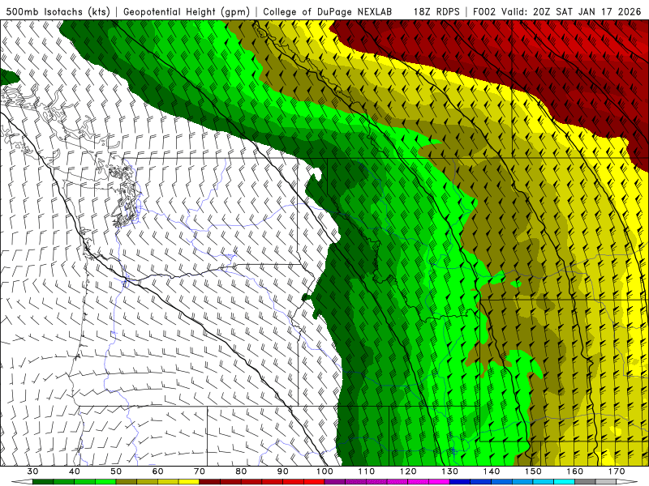Click the "F002" forecast hour text
This screenshot has width=649, height=486.
pos(484,11)
